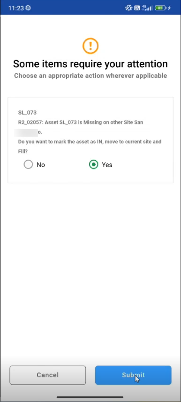
Task: Tap the "Choose an appropriate action" subtitle
Action: [90, 76]
